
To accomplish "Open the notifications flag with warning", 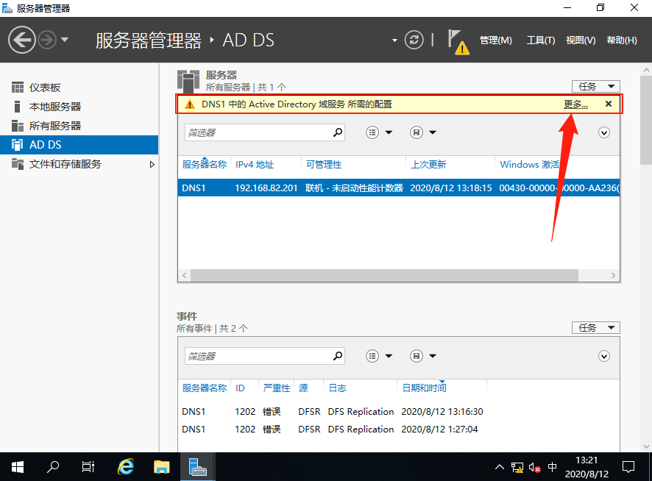I will click(458, 42).
